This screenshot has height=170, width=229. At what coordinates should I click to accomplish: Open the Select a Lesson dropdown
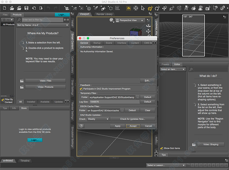click(166, 165)
